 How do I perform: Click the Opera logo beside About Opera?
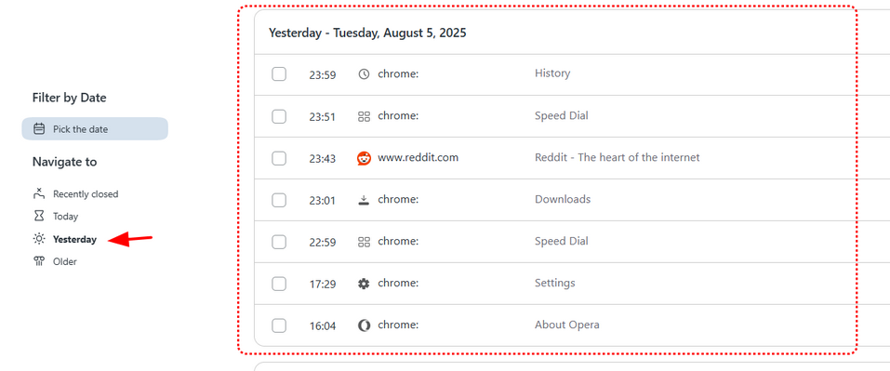click(x=364, y=325)
